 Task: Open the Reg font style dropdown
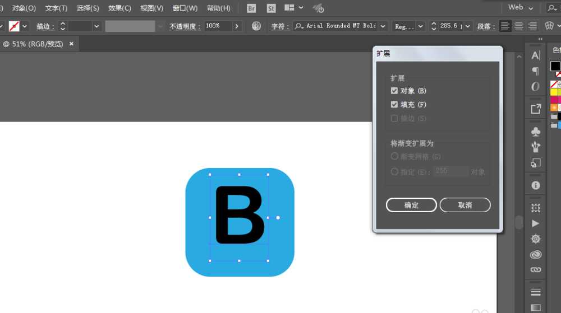click(420, 26)
